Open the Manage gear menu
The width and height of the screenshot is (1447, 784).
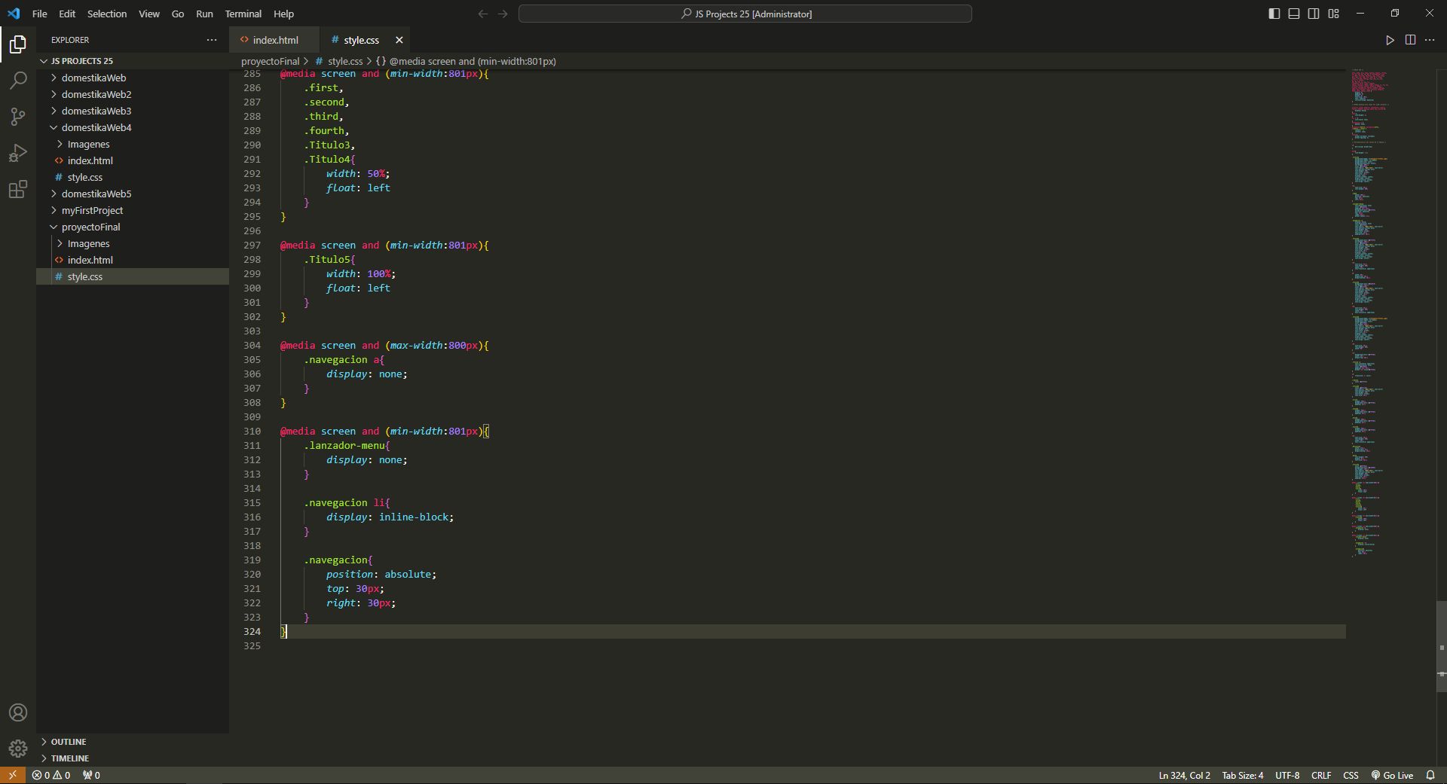pos(18,749)
